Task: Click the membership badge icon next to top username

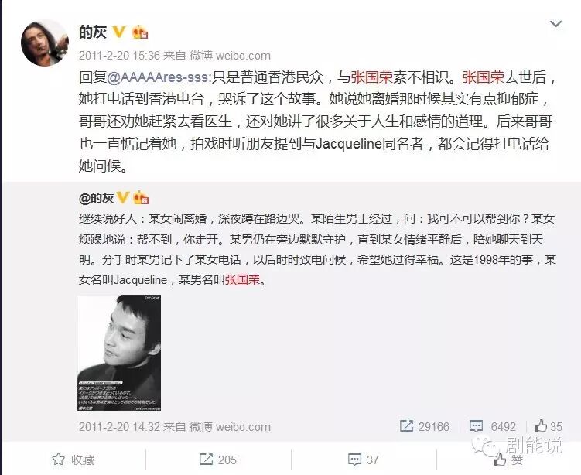Action: click(x=140, y=32)
